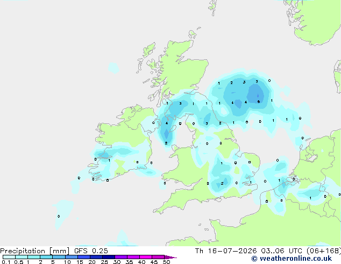Click the 1–2 mm legend swatch
The image size is (341, 264).
34,257
